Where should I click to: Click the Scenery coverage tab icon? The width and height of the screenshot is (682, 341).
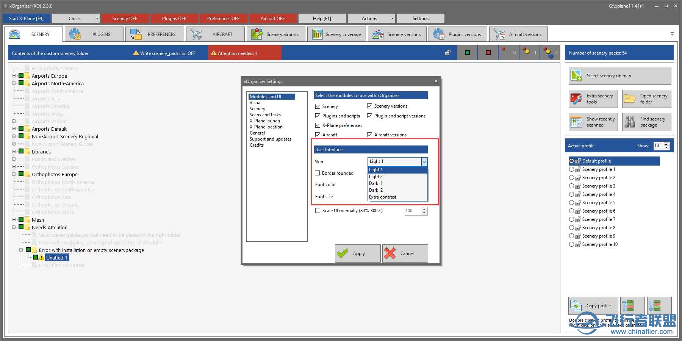(x=317, y=34)
